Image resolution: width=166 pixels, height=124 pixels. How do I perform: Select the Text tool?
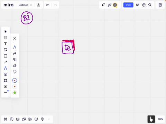[6, 44]
